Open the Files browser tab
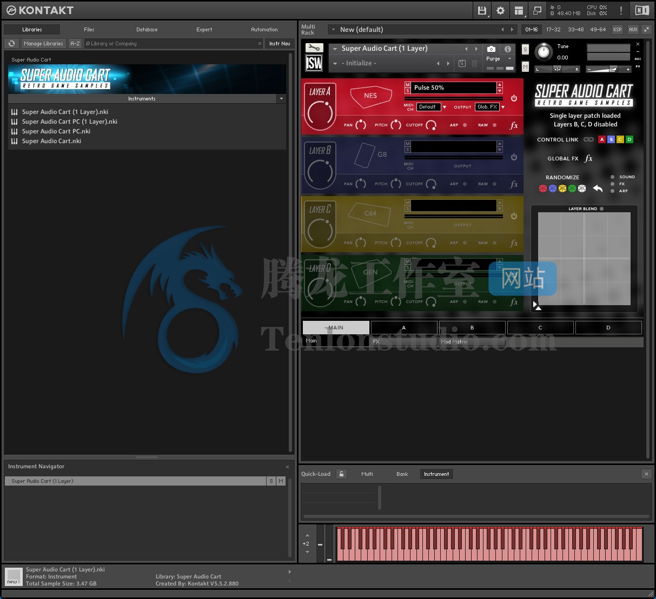Screen dimensions: 656x599 89,30
